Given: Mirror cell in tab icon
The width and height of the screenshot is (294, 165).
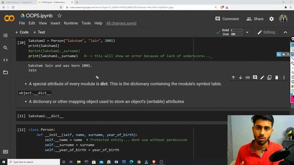Looking at the screenshot, I should coord(269,77).
